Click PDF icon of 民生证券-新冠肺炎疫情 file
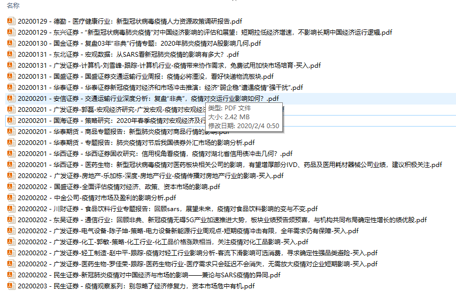 pos(12,275)
